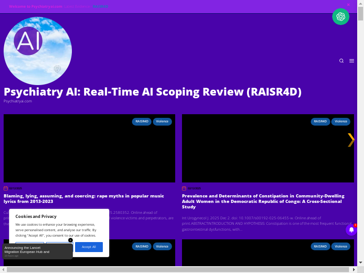Click the orange next-slide chevron arrow
This screenshot has width=364, height=273.
351,140
